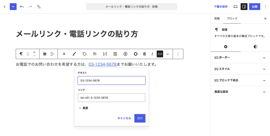The image size is (270, 136).
Task: Click the paragraph block type icon
Action: tap(21, 54)
